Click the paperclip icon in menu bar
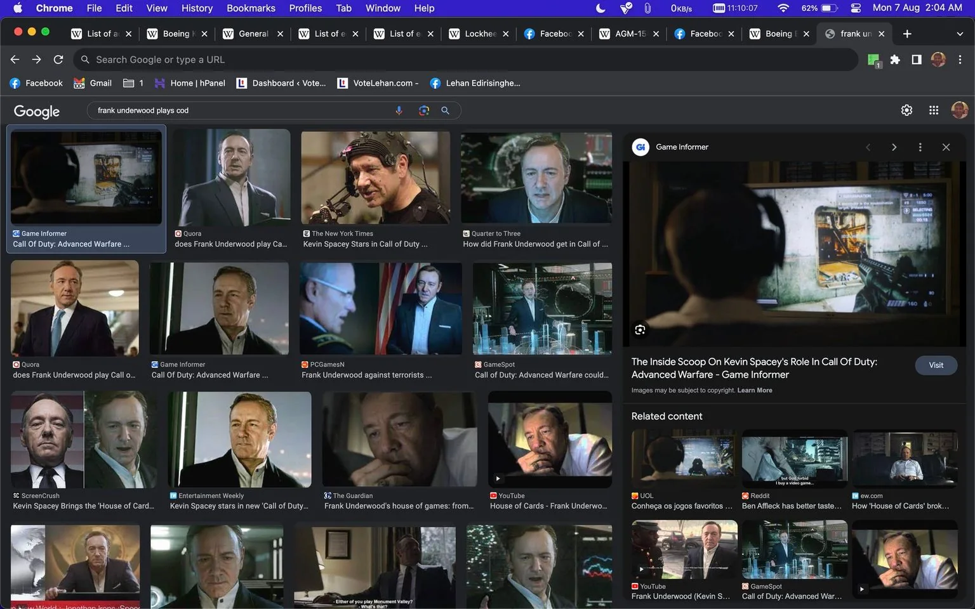975x609 pixels. point(647,8)
